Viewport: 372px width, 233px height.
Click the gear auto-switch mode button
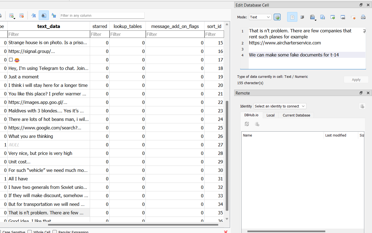click(x=277, y=17)
